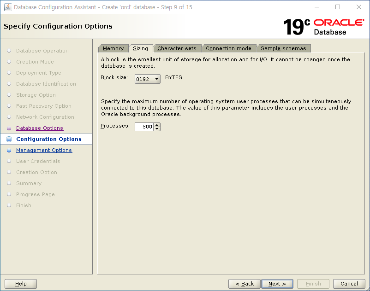Viewport: 370px width, 291px height.
Task: Open the Block size dropdown
Action: click(x=148, y=79)
